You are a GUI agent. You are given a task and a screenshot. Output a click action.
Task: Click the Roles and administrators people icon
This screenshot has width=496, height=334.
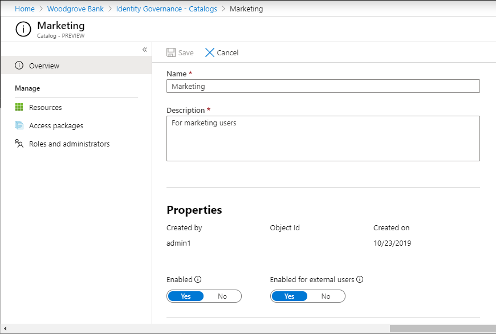coord(20,144)
